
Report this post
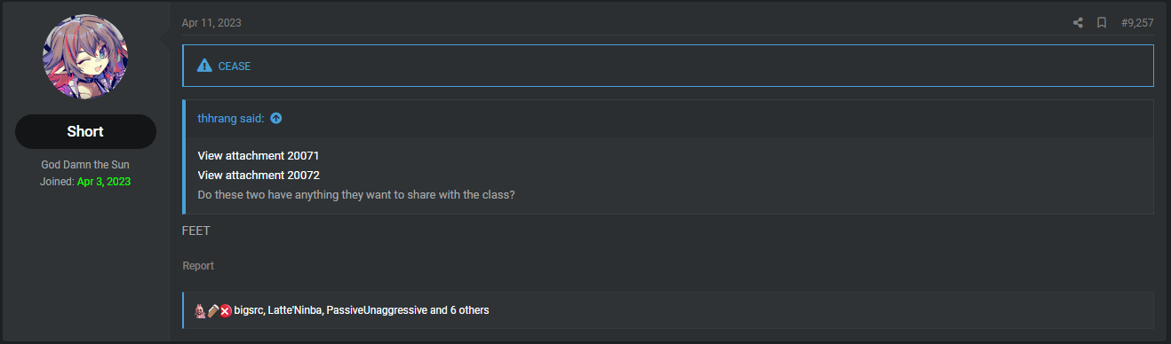coord(198,266)
